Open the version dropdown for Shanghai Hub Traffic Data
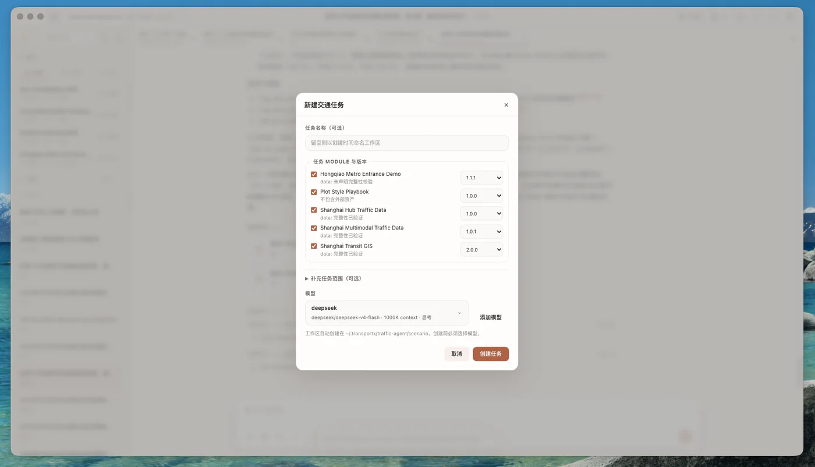The width and height of the screenshot is (815, 467). pos(481,214)
